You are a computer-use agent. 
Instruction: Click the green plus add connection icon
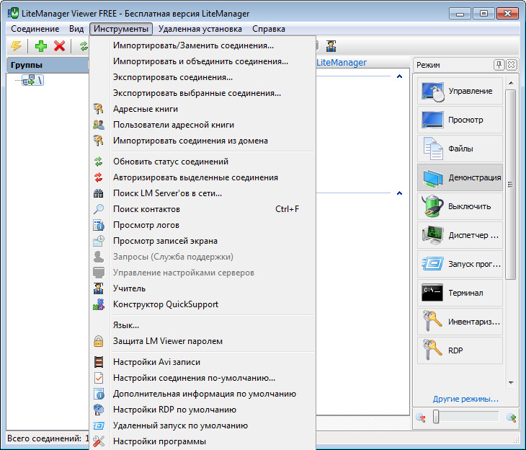coord(41,45)
